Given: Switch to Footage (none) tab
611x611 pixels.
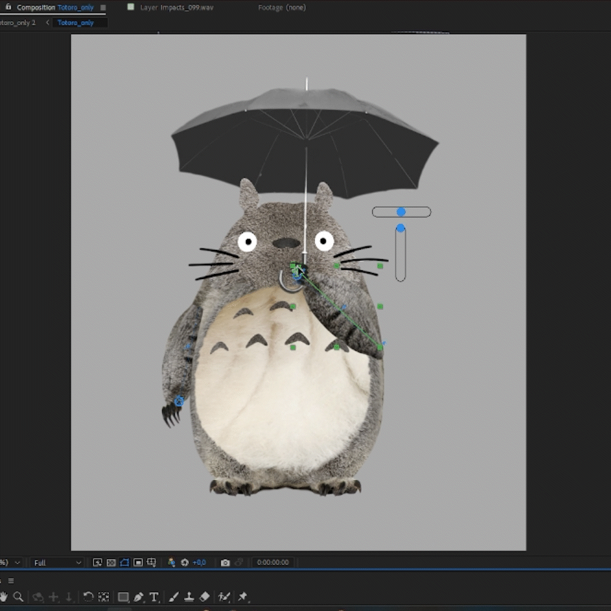Looking at the screenshot, I should pyautogui.click(x=282, y=7).
